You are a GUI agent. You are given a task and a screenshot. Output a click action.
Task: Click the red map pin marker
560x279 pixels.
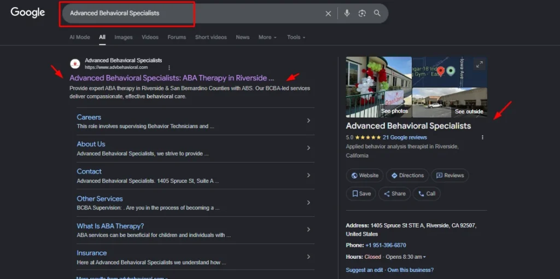coord(441,72)
